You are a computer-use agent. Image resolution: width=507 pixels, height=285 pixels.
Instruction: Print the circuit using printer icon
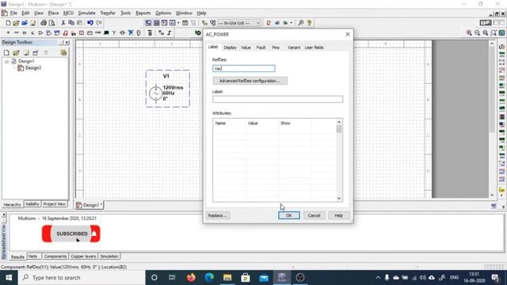pyautogui.click(x=44, y=23)
